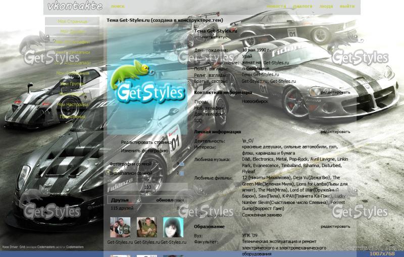Viewport: 404px width, 257px height.
Task: Collapse the Друзья section header
Action: (x=120, y=200)
